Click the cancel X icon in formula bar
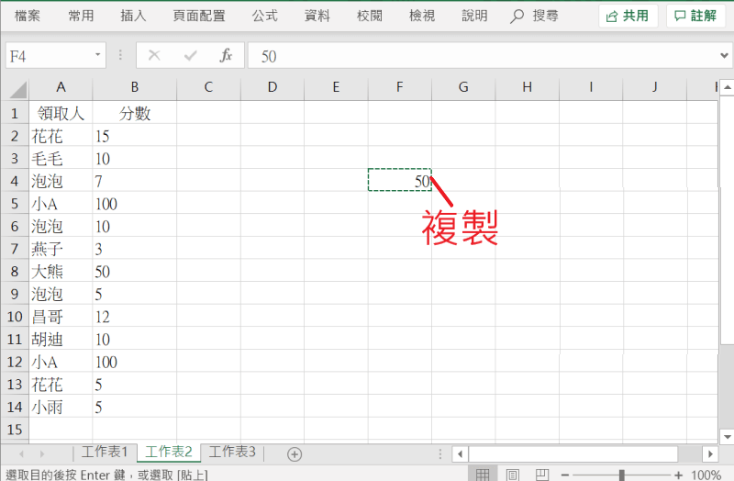 tap(154, 56)
